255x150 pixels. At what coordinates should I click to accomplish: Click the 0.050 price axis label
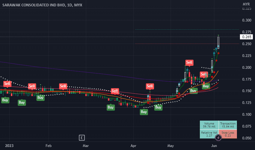click(x=247, y=138)
